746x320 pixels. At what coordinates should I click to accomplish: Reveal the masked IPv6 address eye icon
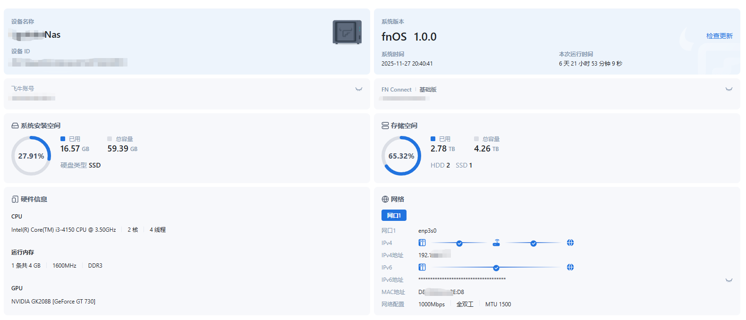click(x=729, y=280)
